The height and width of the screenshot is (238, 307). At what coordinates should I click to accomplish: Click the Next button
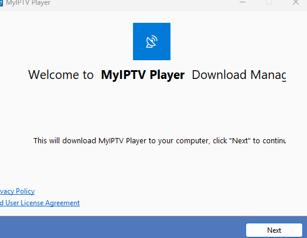click(274, 230)
